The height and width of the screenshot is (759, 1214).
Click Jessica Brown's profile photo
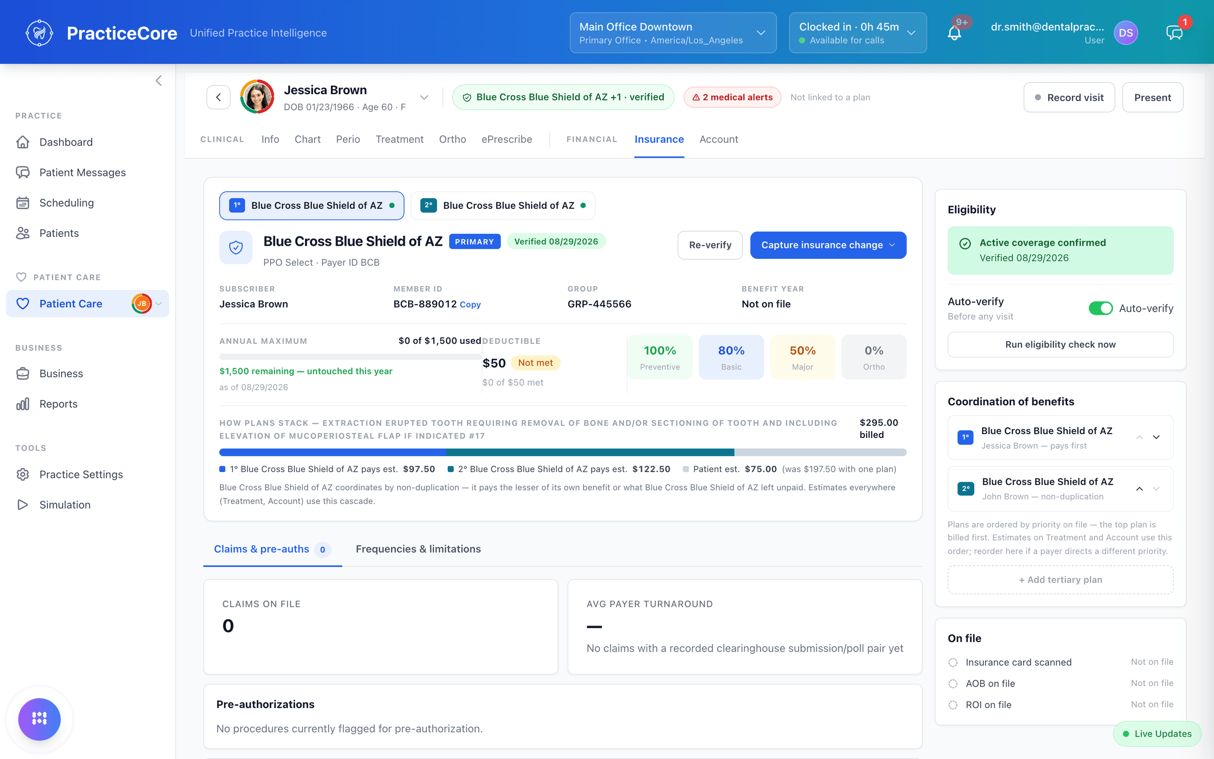tap(257, 97)
